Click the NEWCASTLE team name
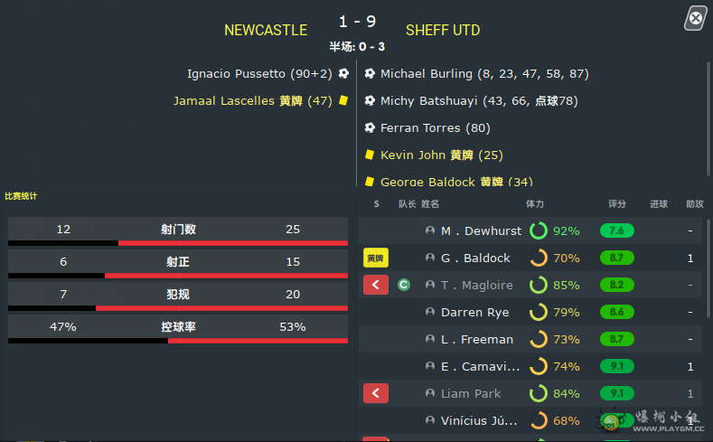The width and height of the screenshot is (713, 442). point(266,30)
